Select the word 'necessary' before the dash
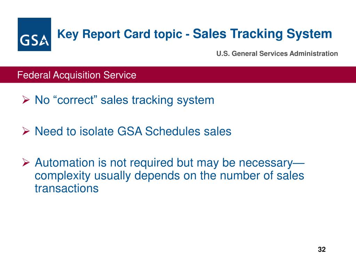Image resolution: width=356 pixels, height=267 pixels. coord(266,163)
